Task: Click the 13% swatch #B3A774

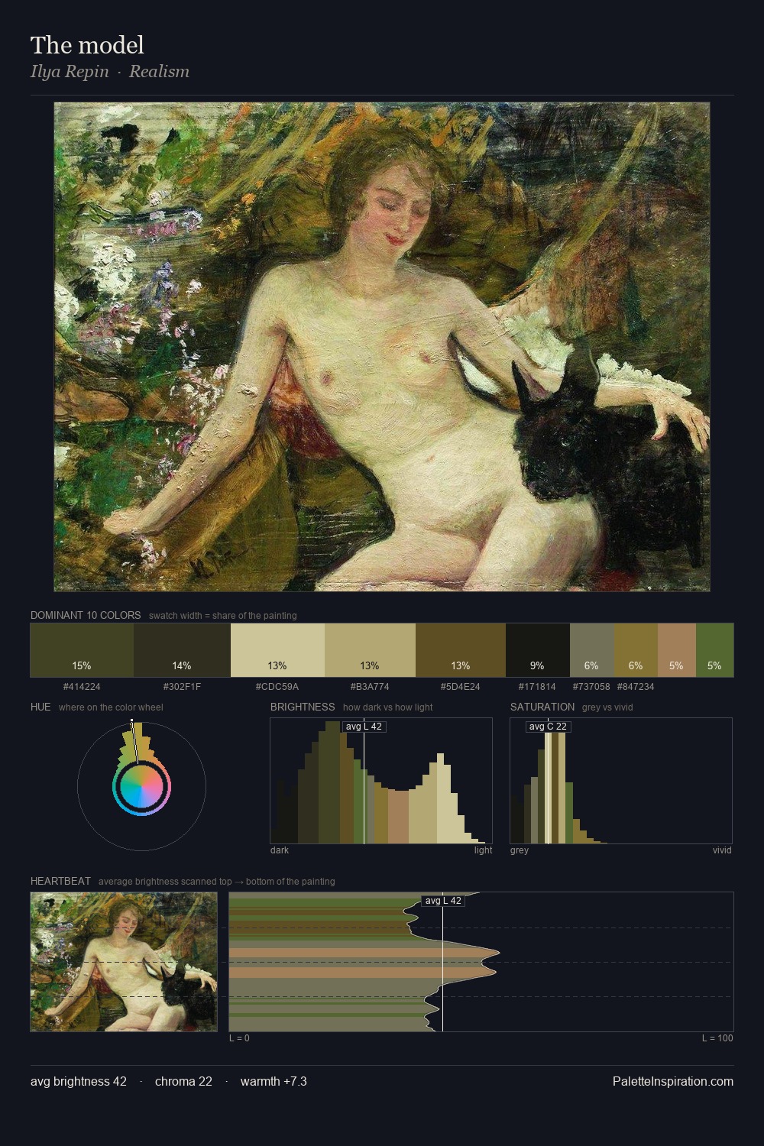Action: [x=370, y=650]
